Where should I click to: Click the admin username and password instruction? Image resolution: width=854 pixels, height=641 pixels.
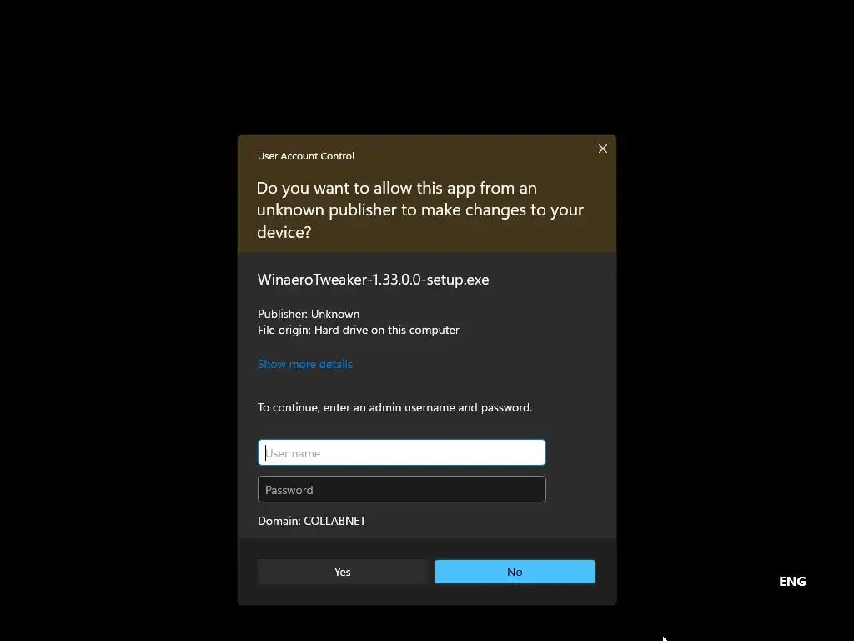[394, 407]
